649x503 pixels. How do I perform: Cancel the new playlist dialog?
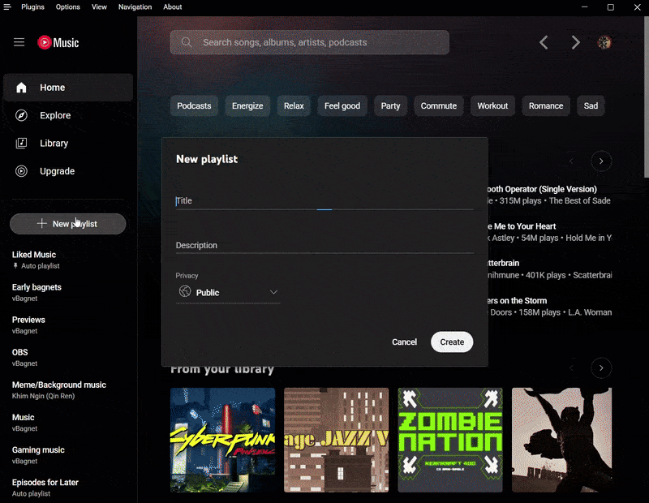click(404, 342)
